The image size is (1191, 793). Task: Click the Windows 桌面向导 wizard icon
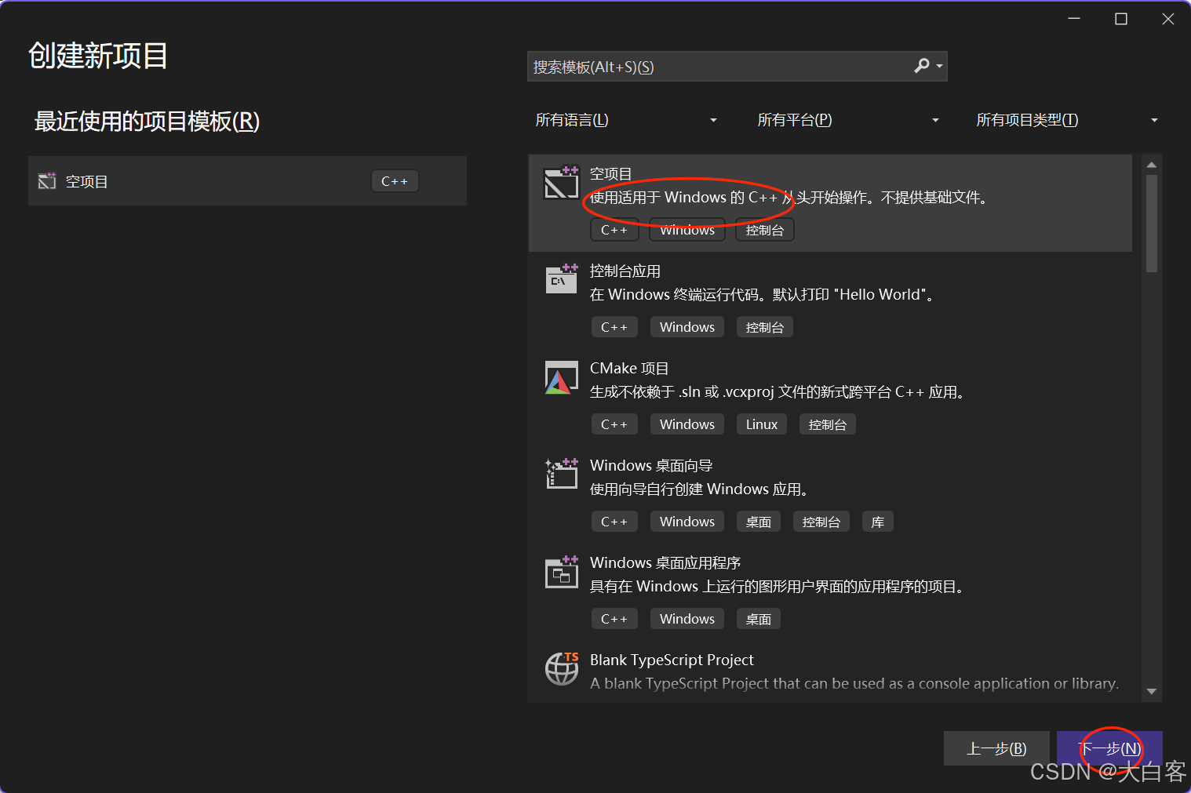click(561, 474)
